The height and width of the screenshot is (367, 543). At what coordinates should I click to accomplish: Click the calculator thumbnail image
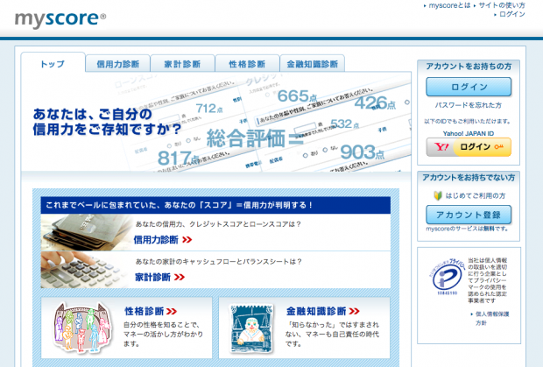(85, 270)
